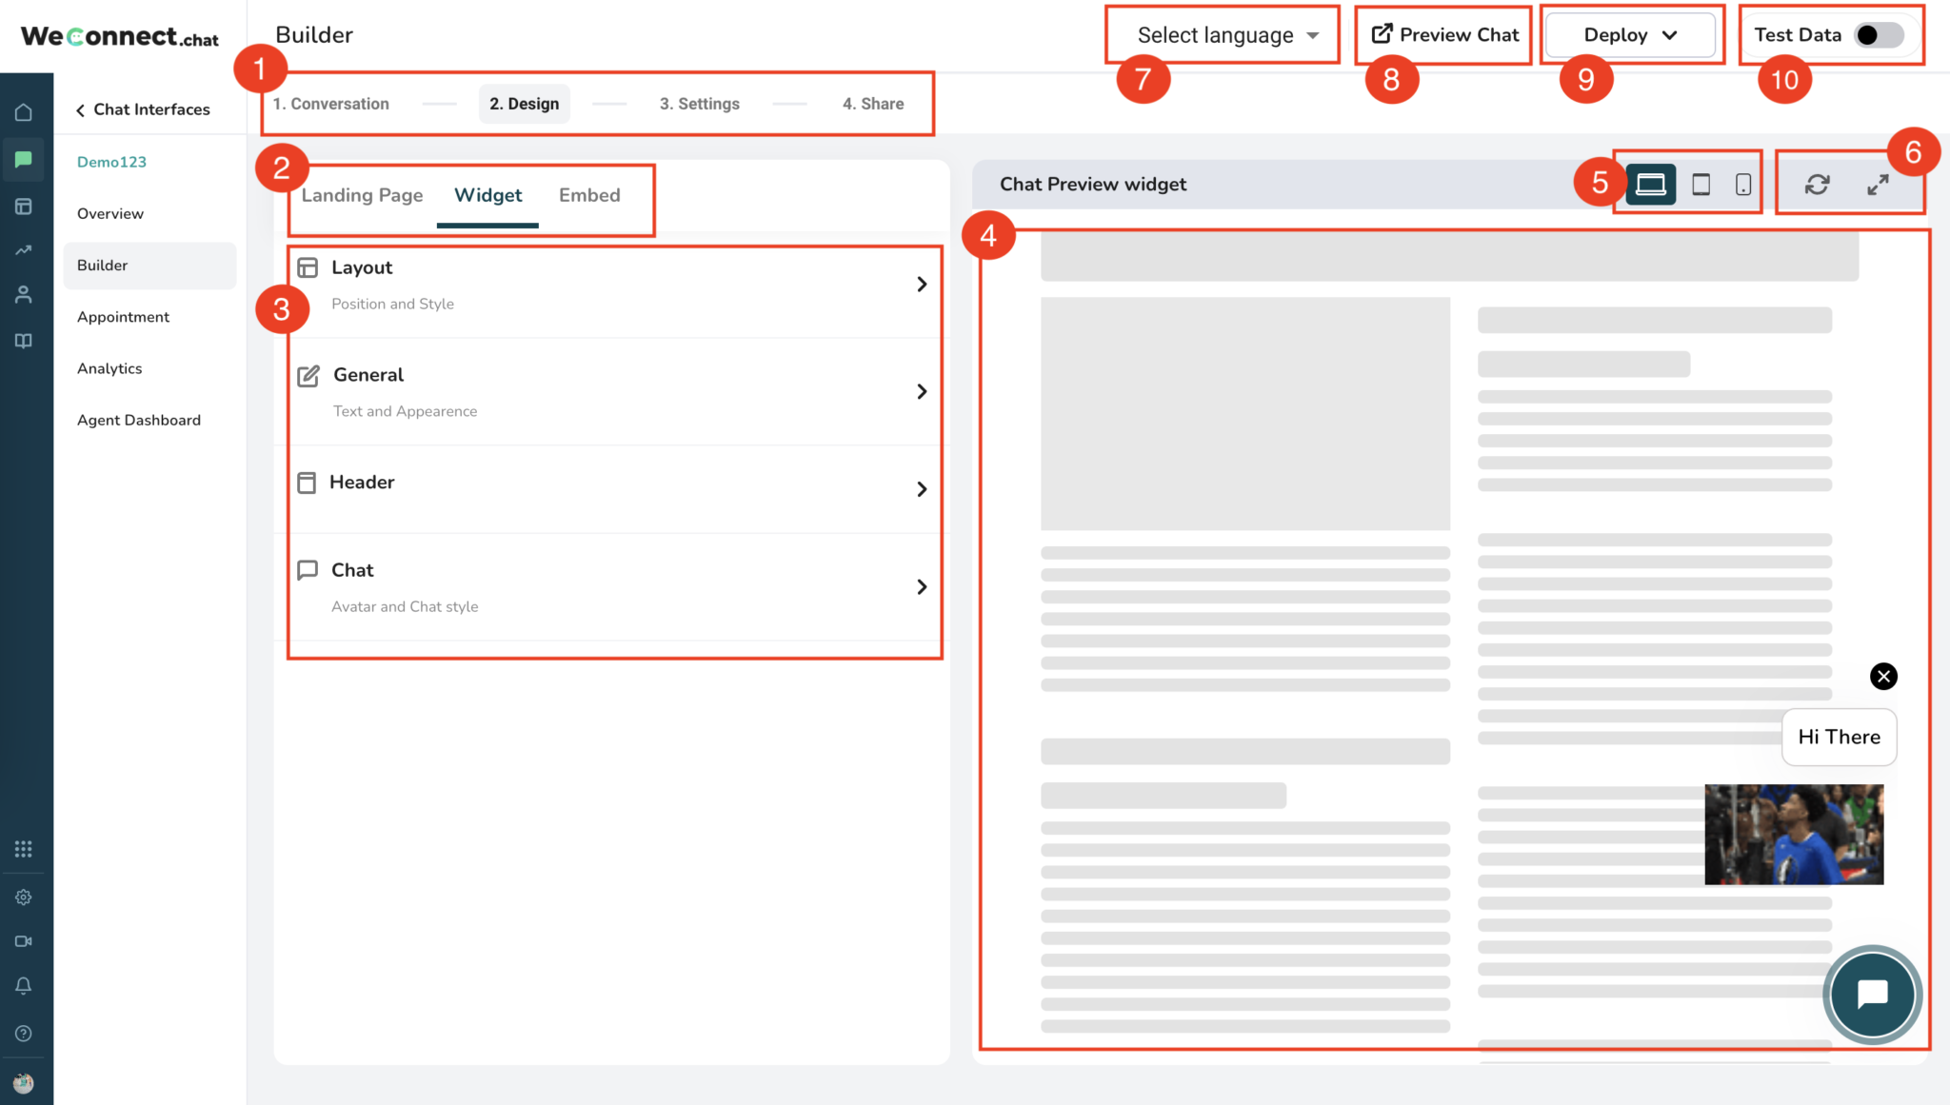The width and height of the screenshot is (1950, 1105).
Task: Open the Deploy dropdown menu
Action: [1630, 35]
